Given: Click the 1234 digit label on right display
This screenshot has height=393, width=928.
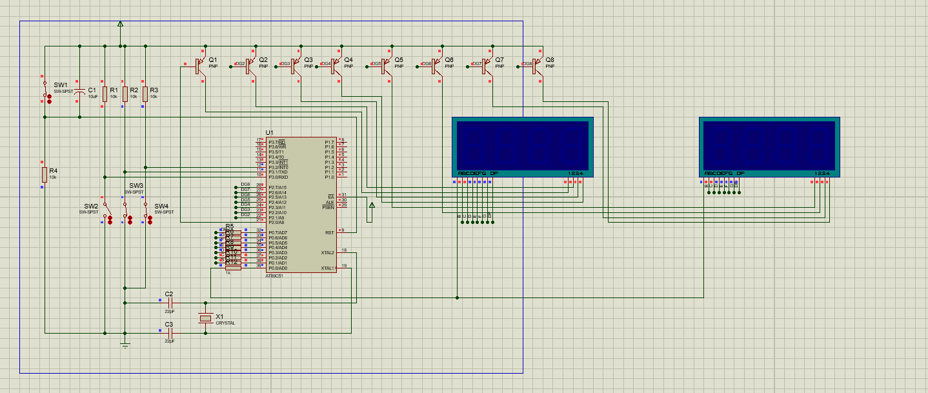Looking at the screenshot, I should tap(822, 174).
